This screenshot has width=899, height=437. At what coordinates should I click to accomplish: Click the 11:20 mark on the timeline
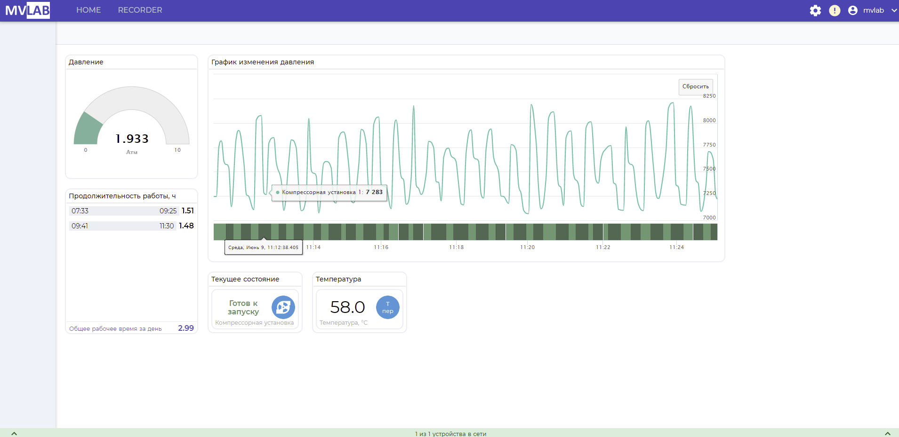(527, 247)
